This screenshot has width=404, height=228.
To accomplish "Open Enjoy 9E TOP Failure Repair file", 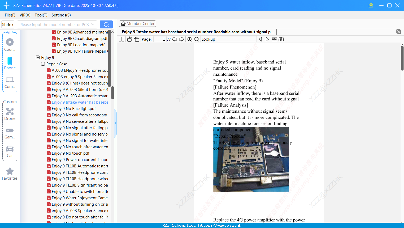I will point(80,51).
